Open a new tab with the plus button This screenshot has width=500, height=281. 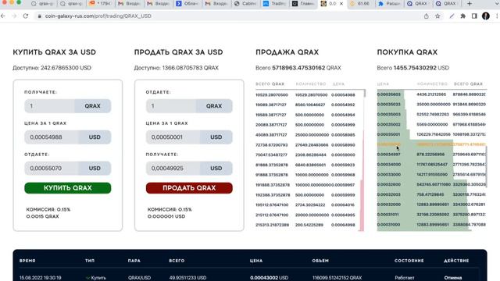point(470,4)
